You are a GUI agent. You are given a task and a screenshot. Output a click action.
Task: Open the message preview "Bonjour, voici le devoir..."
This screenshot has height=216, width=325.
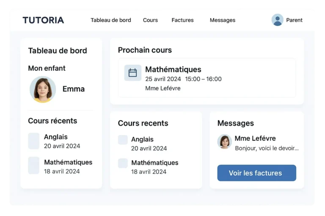267,148
